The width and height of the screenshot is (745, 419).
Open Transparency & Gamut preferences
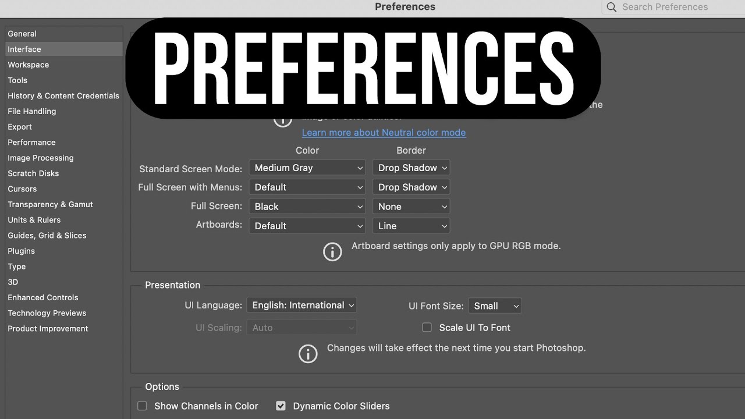click(50, 204)
